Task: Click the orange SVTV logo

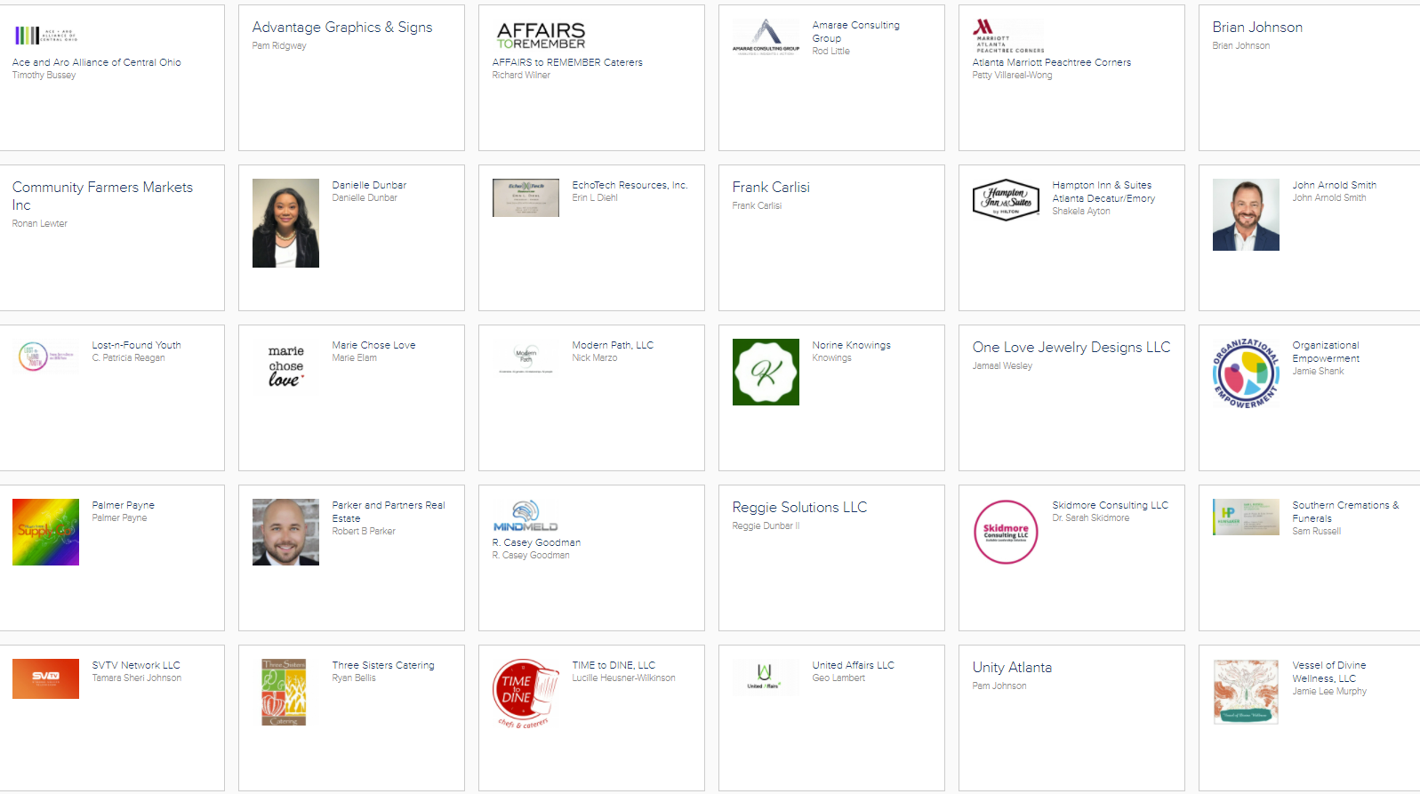Action: [45, 678]
